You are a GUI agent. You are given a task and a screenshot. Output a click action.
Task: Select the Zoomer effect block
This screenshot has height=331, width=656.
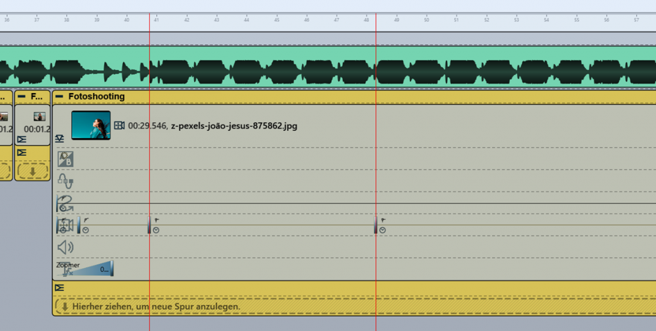[90, 269]
